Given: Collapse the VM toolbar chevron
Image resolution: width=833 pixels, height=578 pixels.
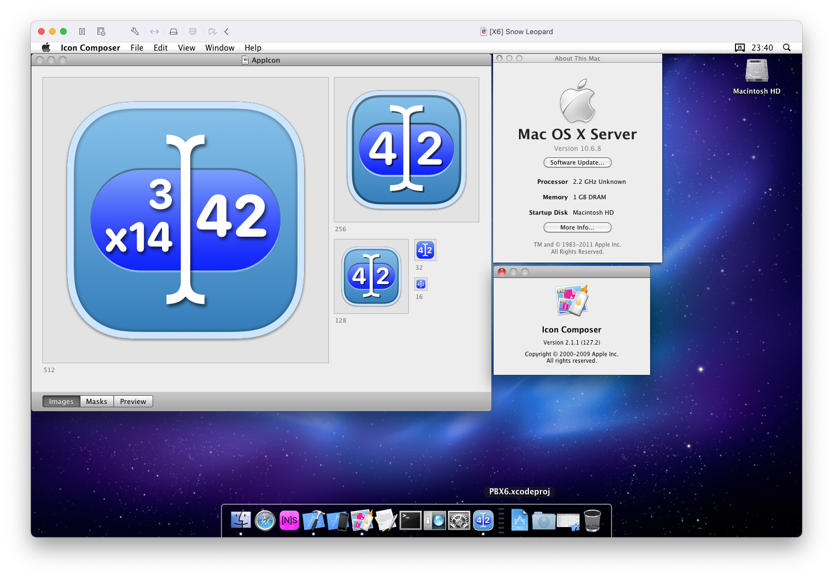Looking at the screenshot, I should (226, 31).
